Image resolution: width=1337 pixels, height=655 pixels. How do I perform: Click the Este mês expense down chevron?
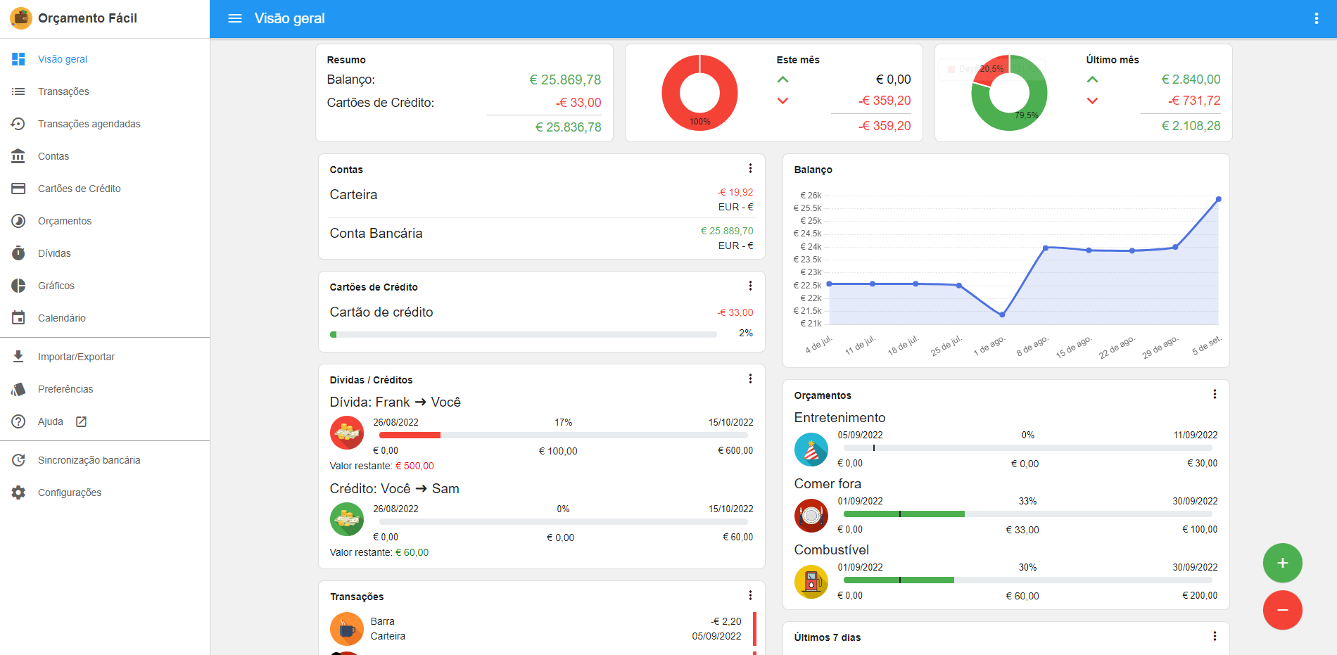(782, 101)
